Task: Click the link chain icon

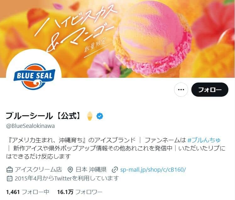Action: click(x=115, y=170)
